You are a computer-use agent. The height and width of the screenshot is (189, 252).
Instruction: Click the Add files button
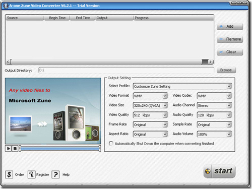click(230, 26)
